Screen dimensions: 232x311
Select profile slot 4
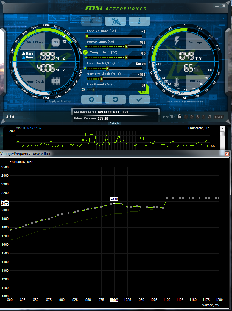pyautogui.click(x=203, y=117)
